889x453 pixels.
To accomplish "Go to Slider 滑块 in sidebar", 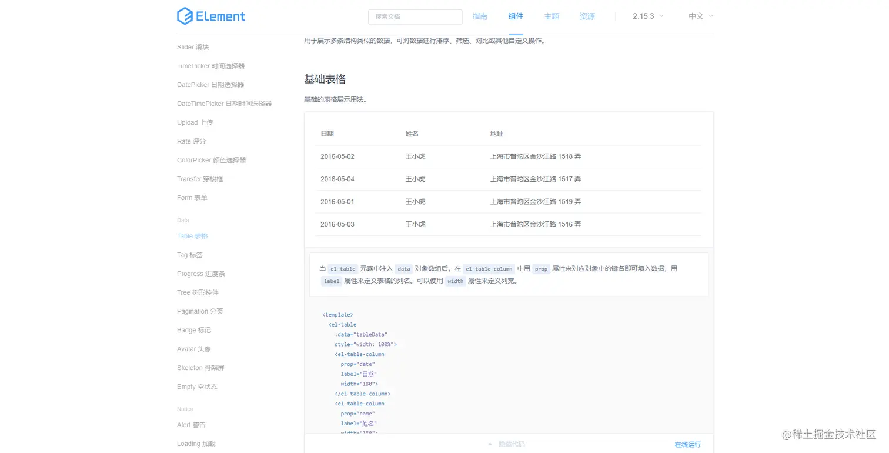I will (193, 47).
